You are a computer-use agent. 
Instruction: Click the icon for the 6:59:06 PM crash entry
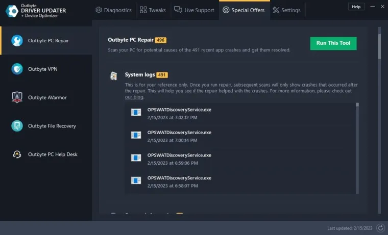[x=136, y=158]
